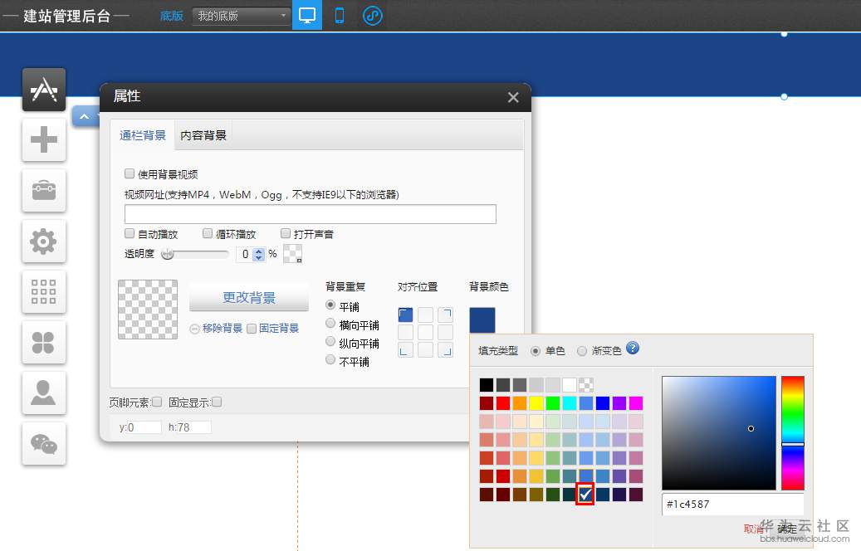Click the opacity up stepper arrow
Screen dimensions: 861x551
tap(258, 251)
